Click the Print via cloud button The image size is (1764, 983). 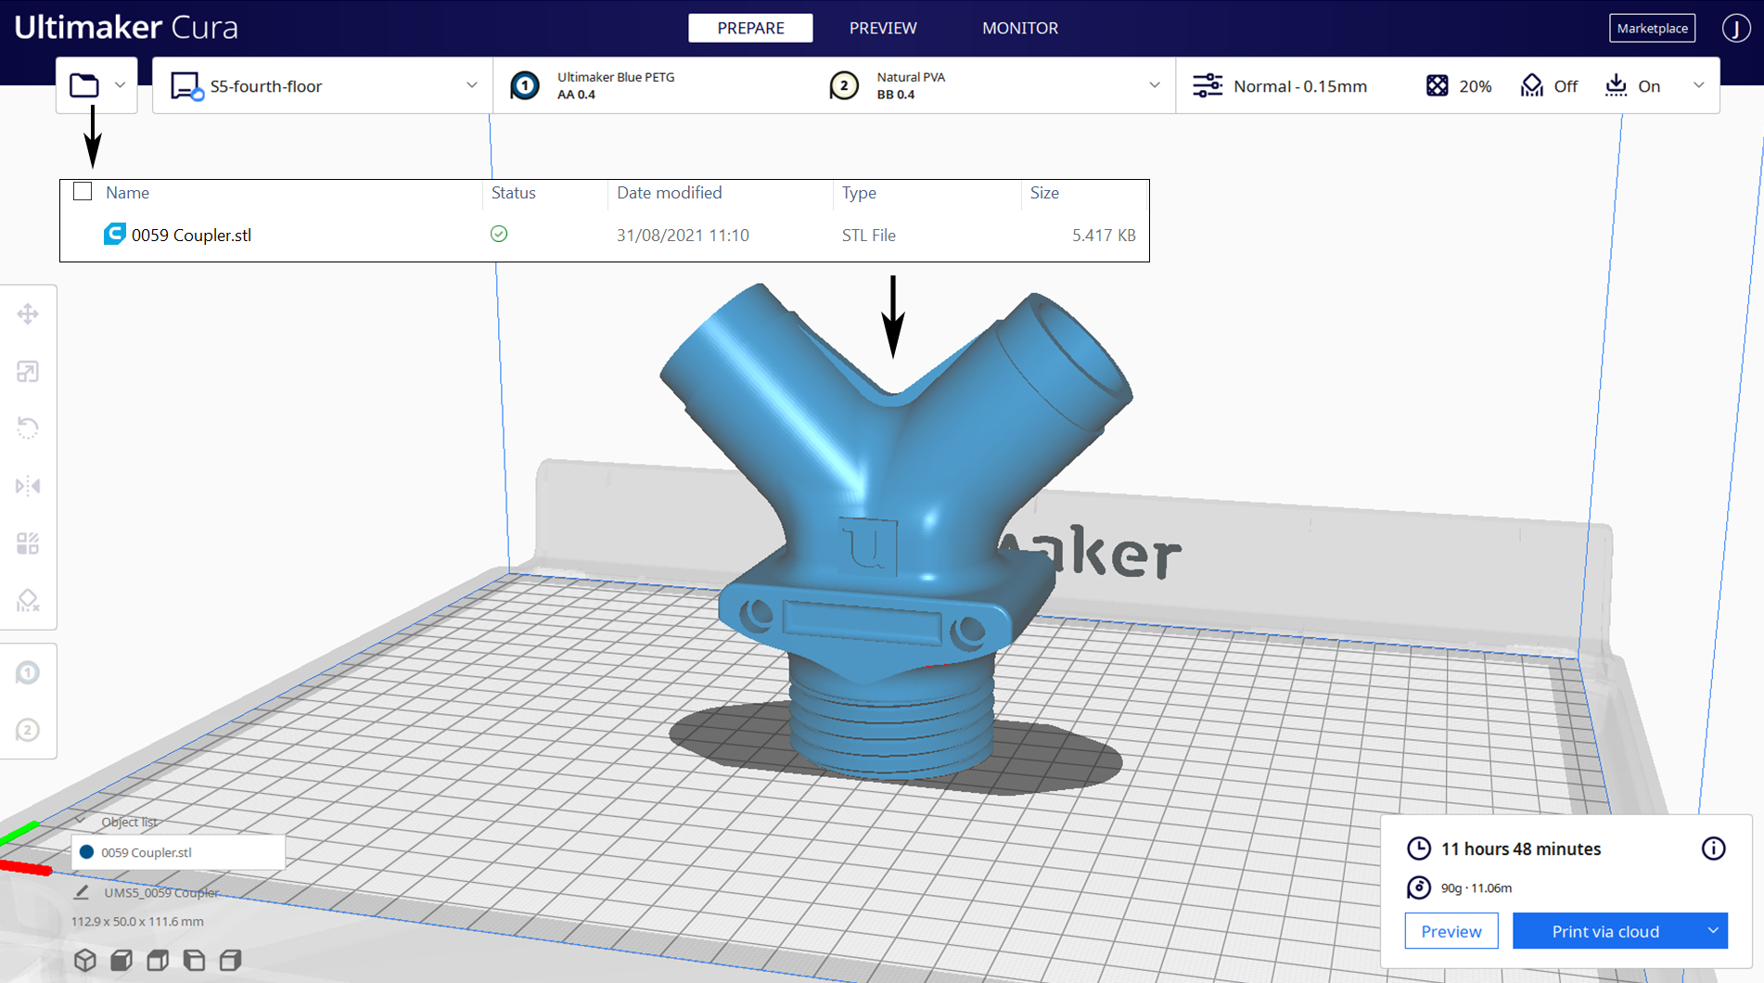pyautogui.click(x=1604, y=931)
